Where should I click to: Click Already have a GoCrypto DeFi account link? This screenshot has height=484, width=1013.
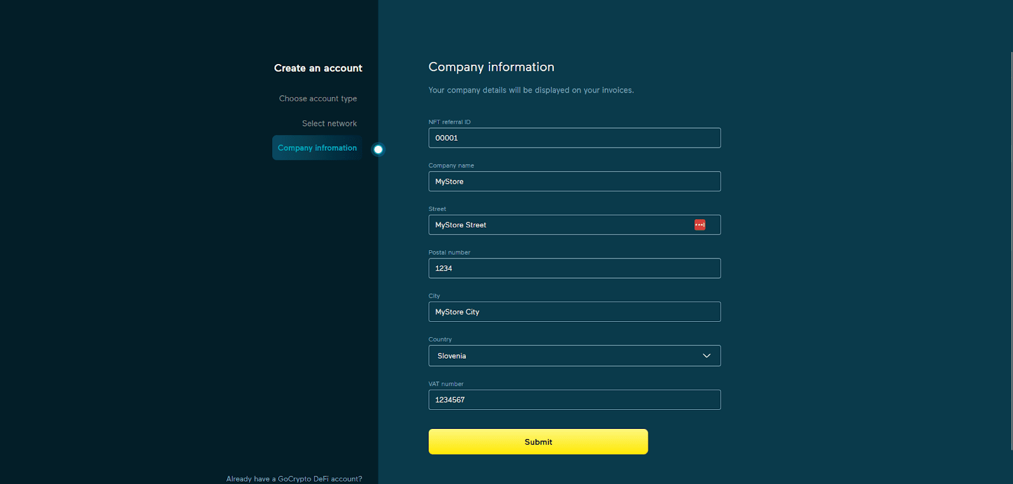point(294,479)
